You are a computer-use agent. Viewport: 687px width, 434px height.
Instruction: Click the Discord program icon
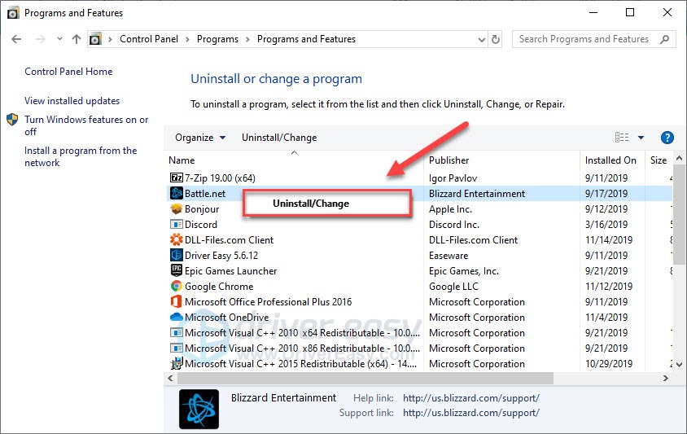coord(176,225)
